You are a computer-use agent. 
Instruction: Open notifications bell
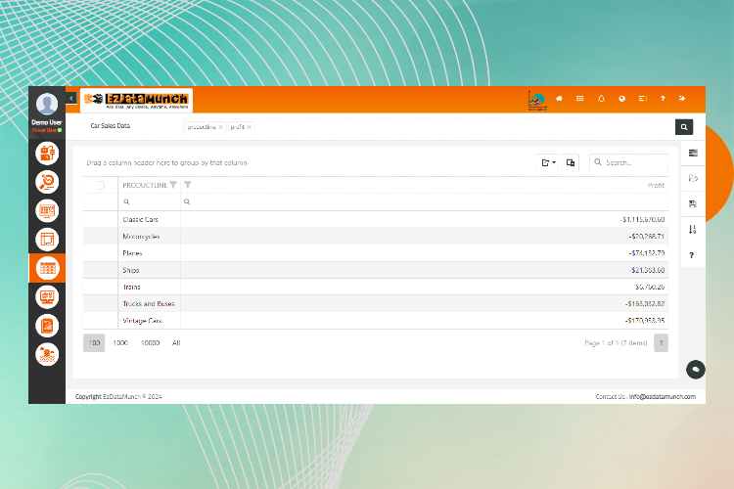point(601,98)
